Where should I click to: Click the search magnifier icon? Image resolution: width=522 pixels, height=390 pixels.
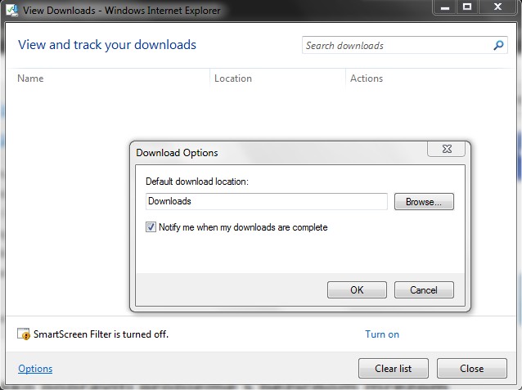498,46
